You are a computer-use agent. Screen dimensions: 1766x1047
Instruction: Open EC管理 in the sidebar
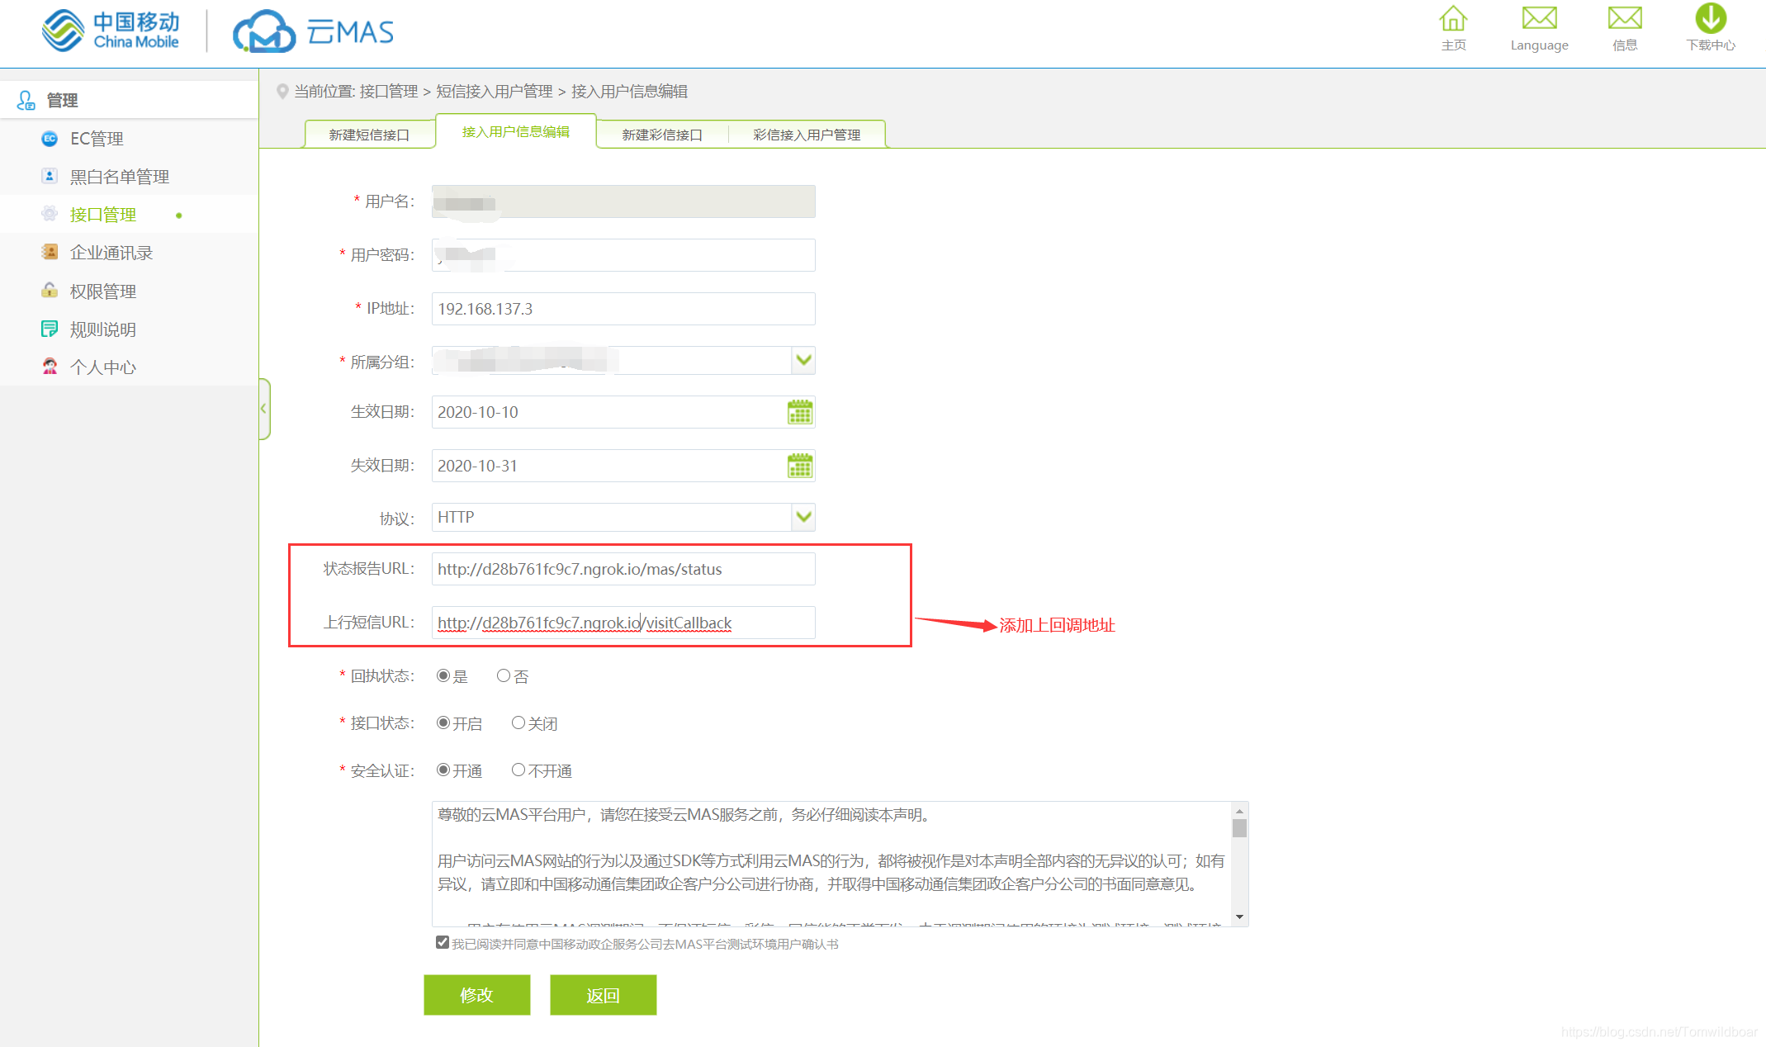point(97,139)
